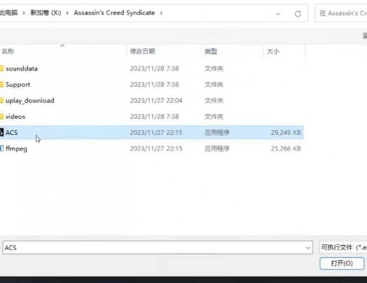The image size is (367, 283).
Task: Click the ACS application icon
Action: (x=2, y=132)
